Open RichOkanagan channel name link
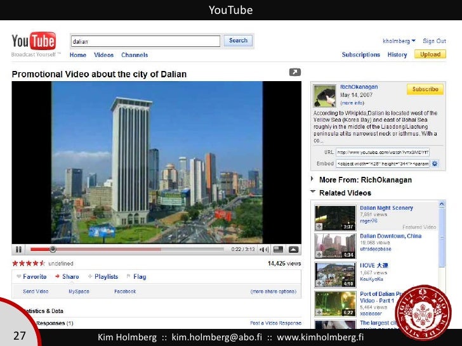462x346 pixels. 359,87
